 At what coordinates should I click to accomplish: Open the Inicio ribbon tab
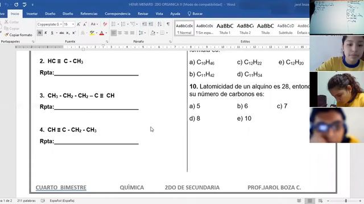(15, 14)
